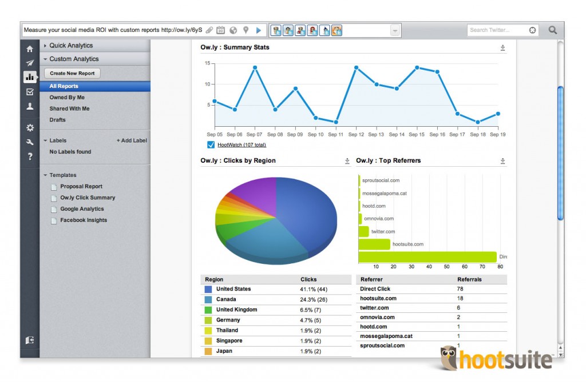Download the Summary Stats chart

click(x=502, y=48)
